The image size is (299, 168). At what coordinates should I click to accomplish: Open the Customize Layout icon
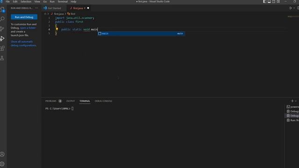[x=278, y=1]
